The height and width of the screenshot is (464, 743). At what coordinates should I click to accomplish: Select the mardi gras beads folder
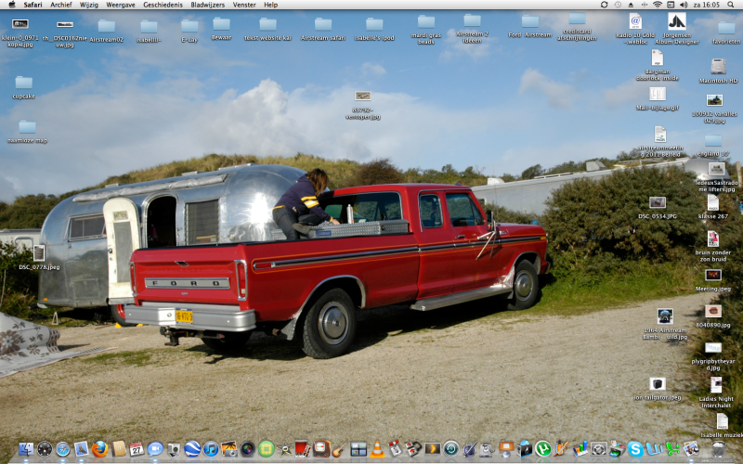[x=426, y=21]
